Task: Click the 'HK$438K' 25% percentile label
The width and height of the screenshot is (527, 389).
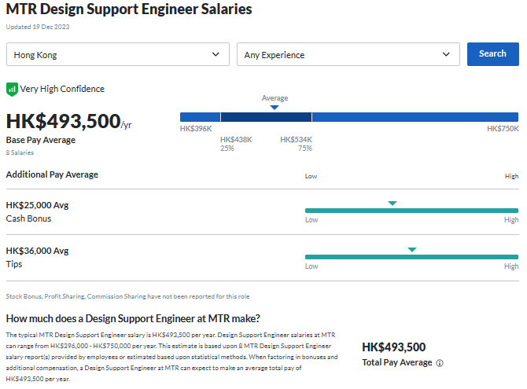Action: (236, 139)
